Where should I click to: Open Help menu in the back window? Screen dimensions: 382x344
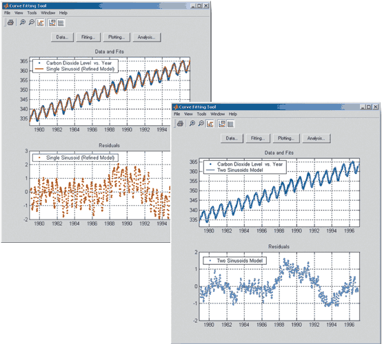coord(63,13)
